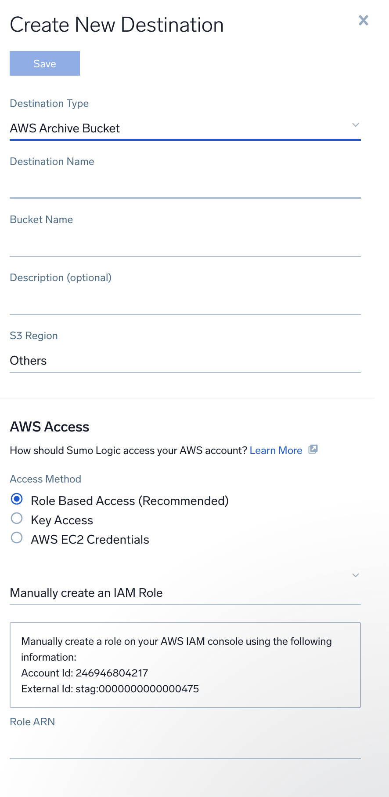Click the AWS Access section heading

tap(50, 427)
